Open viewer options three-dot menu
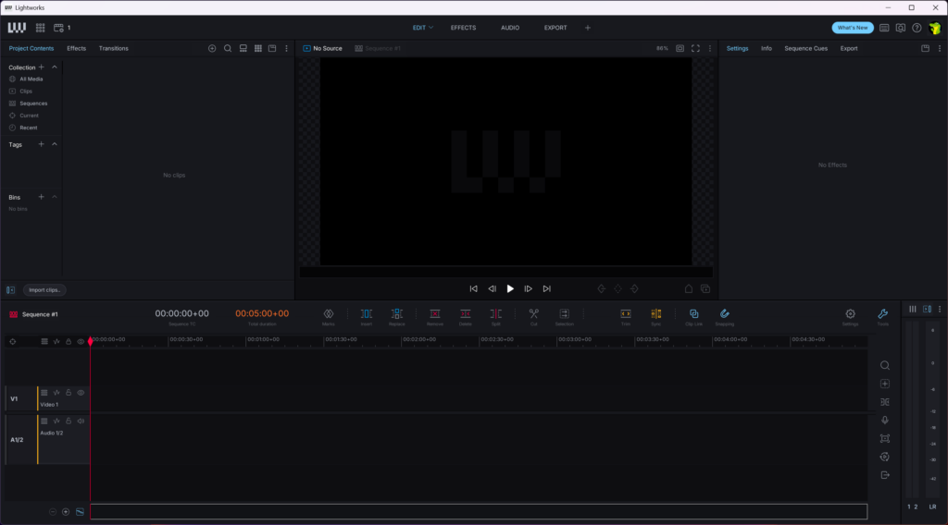 tap(710, 48)
